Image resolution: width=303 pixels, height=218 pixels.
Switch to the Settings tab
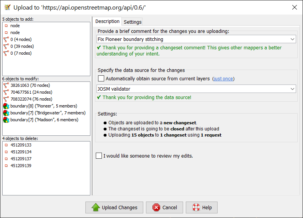click(x=133, y=22)
